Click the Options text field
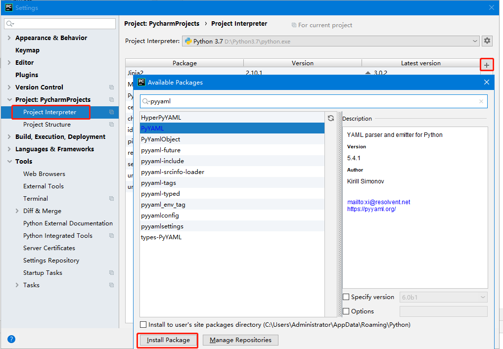503x349 pixels. click(443, 311)
